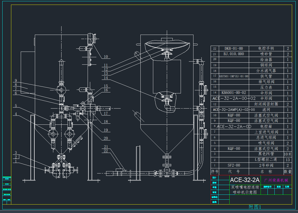Click the DKB-01-00 code in parts list
This screenshot has width=298, height=213.
click(233, 49)
